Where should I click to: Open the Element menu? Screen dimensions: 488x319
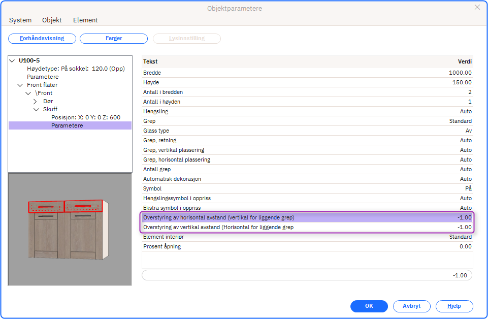tap(85, 20)
